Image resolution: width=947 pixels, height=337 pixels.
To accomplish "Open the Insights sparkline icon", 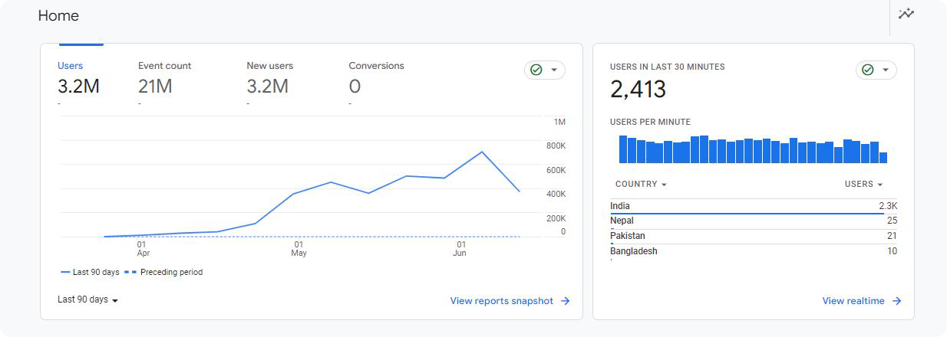I will point(906,14).
